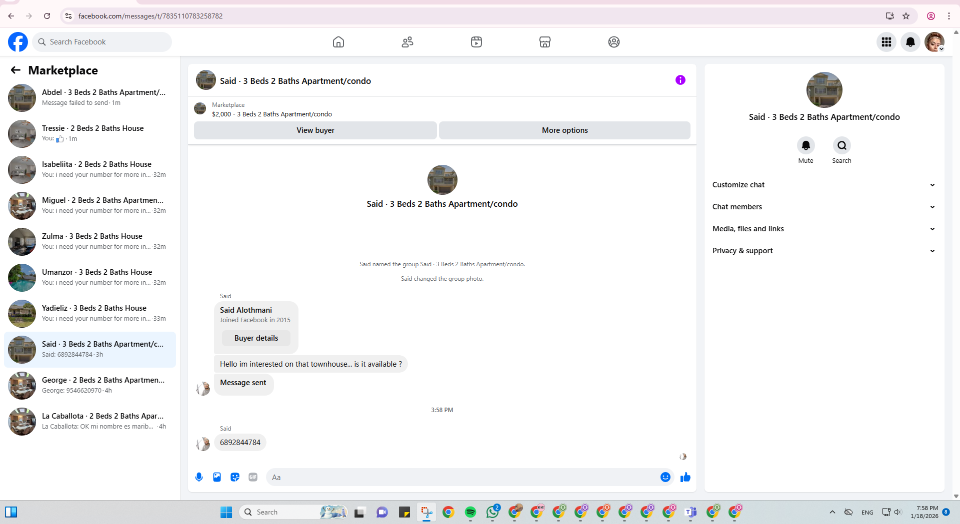The width and height of the screenshot is (960, 524).
Task: Open Isabeliita 2 Beds 2 Baths House chat
Action: (x=90, y=169)
